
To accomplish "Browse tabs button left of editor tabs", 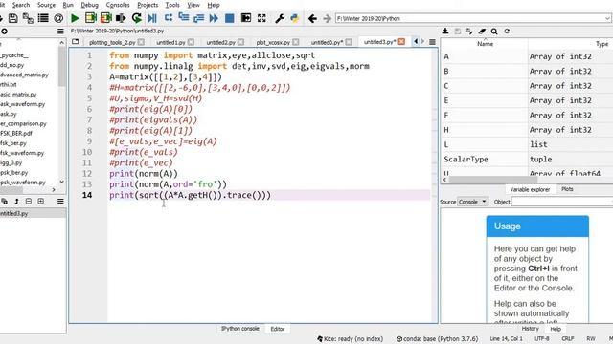I will pyautogui.click(x=76, y=42).
